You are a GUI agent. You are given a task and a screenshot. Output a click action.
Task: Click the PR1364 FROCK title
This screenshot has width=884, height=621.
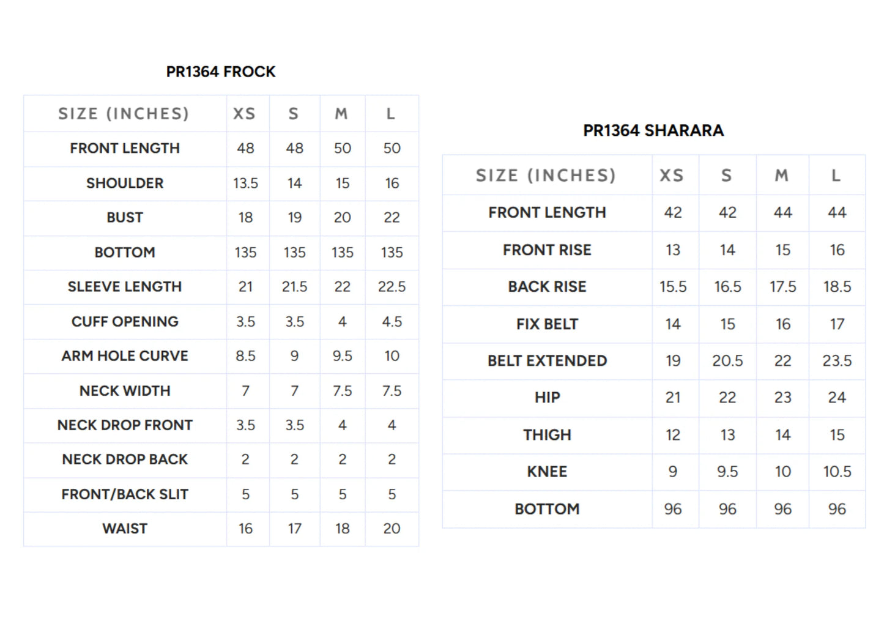coord(221,72)
